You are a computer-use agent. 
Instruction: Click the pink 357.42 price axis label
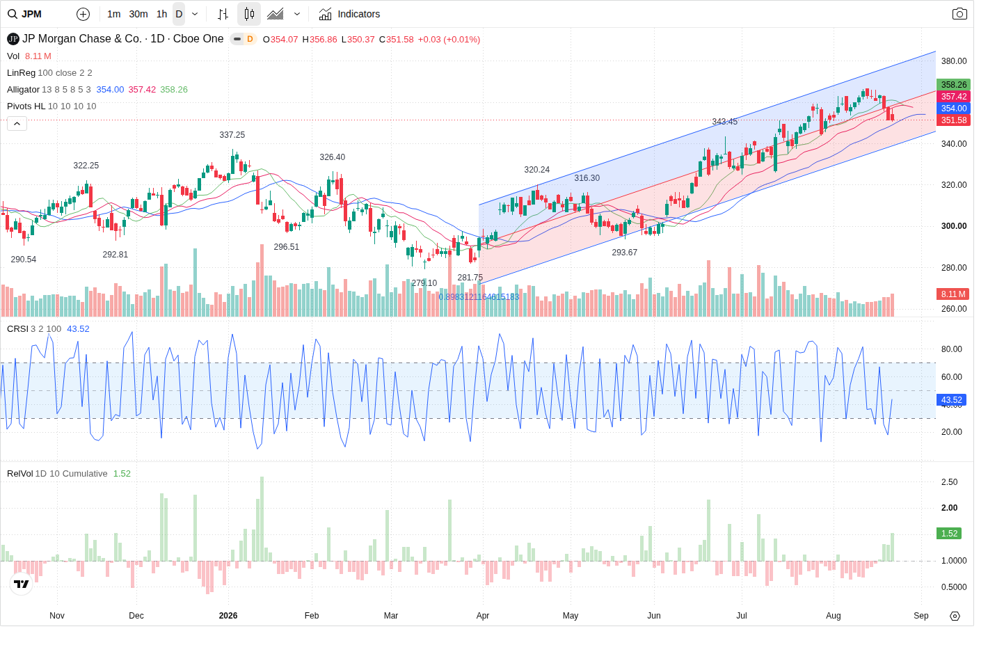click(954, 97)
